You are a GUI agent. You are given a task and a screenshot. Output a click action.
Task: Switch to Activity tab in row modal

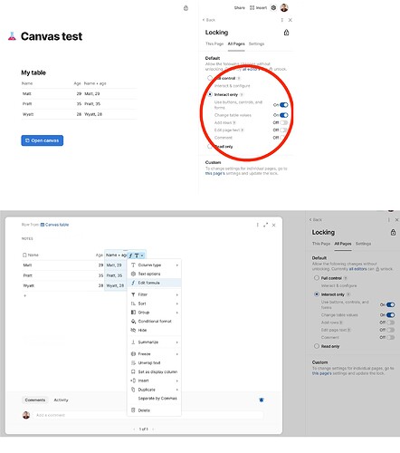pyautogui.click(x=61, y=400)
